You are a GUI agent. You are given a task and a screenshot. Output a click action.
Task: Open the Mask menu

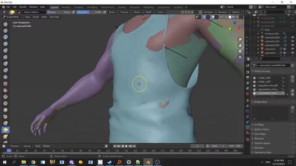(44, 17)
